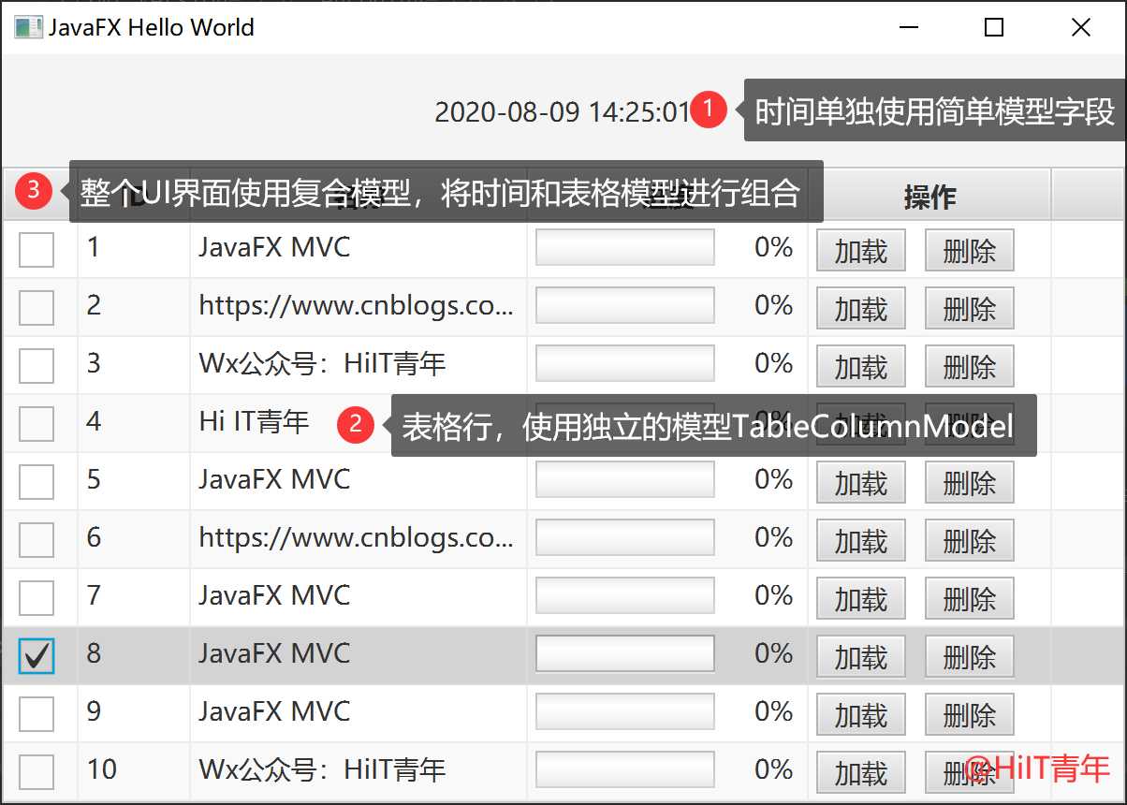Load the selected row 8 with 加载
1127x805 pixels.
tap(860, 657)
